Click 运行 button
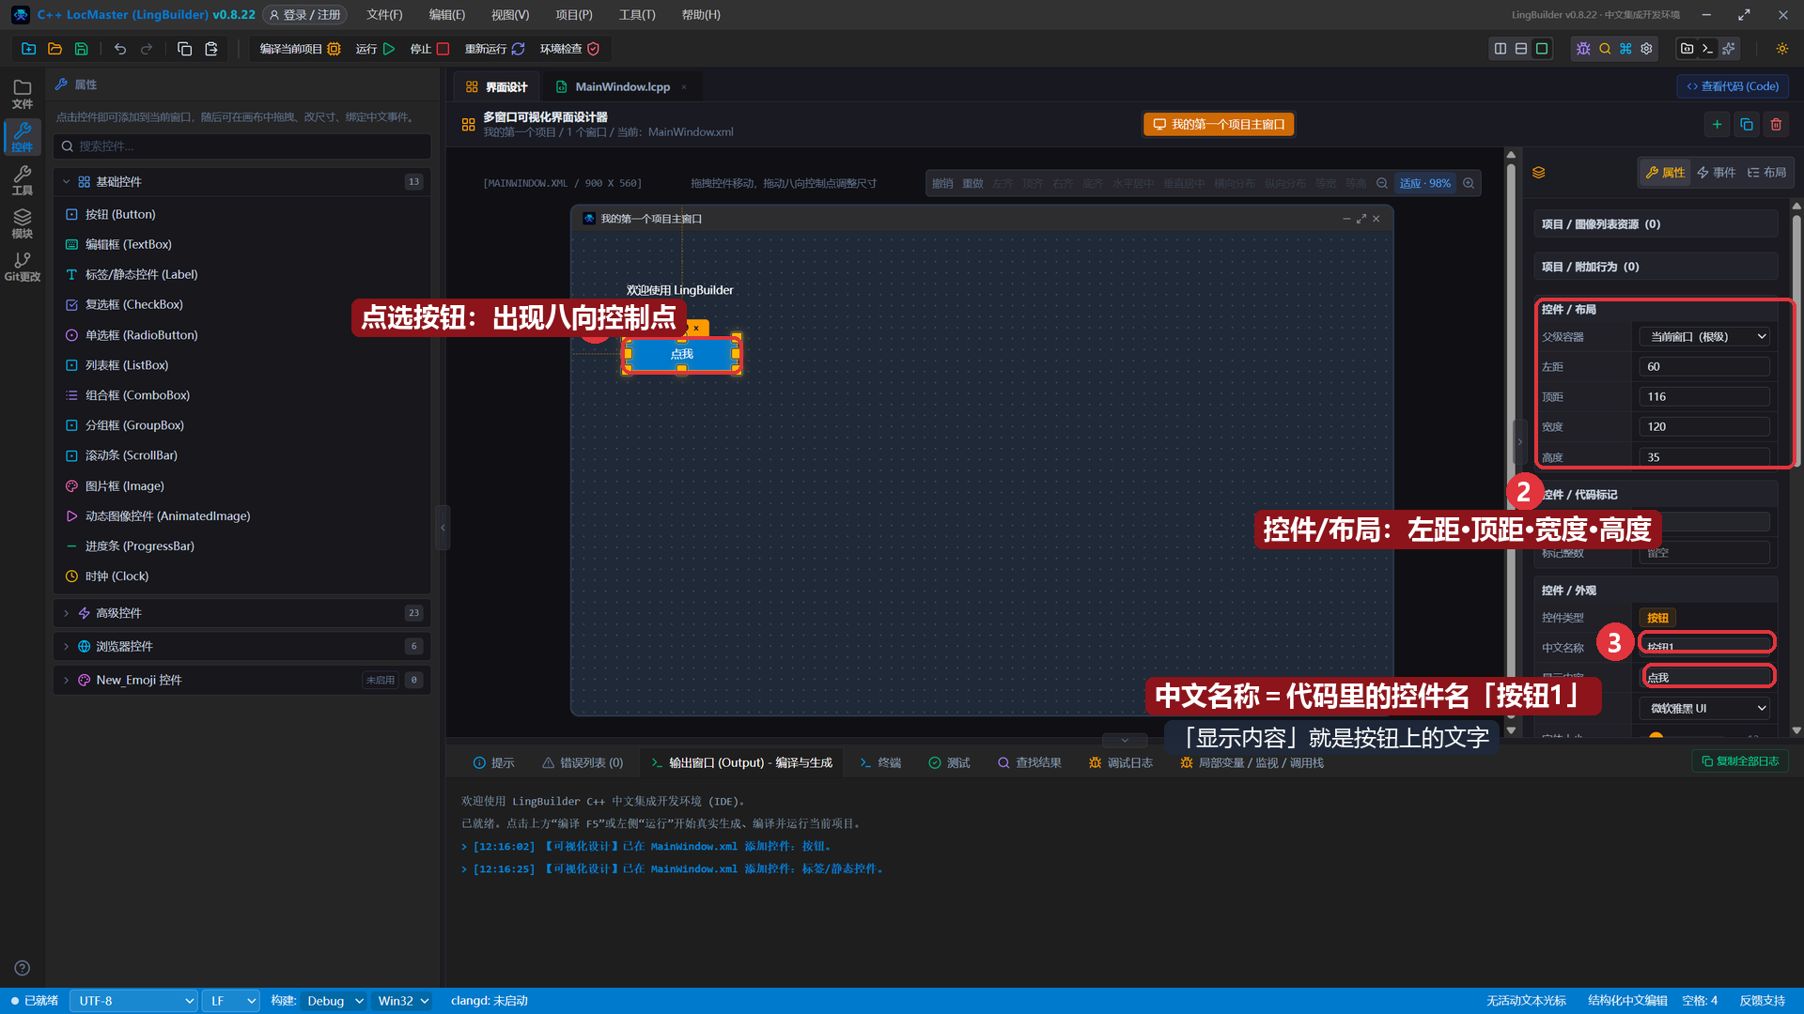This screenshot has height=1014, width=1804. pos(375,49)
